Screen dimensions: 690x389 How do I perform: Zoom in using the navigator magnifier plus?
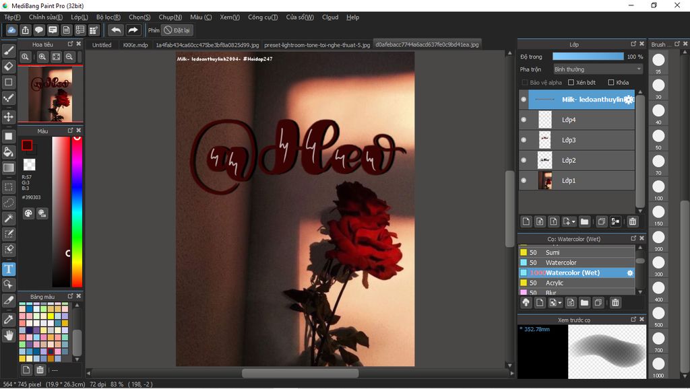tap(42, 57)
